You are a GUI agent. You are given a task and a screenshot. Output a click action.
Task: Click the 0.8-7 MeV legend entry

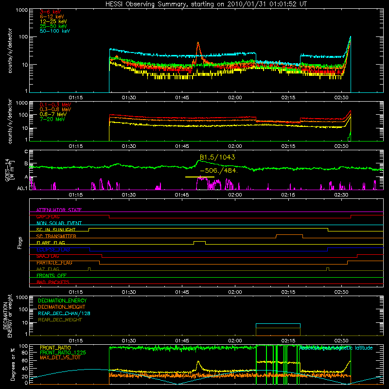pyautogui.click(x=53, y=114)
